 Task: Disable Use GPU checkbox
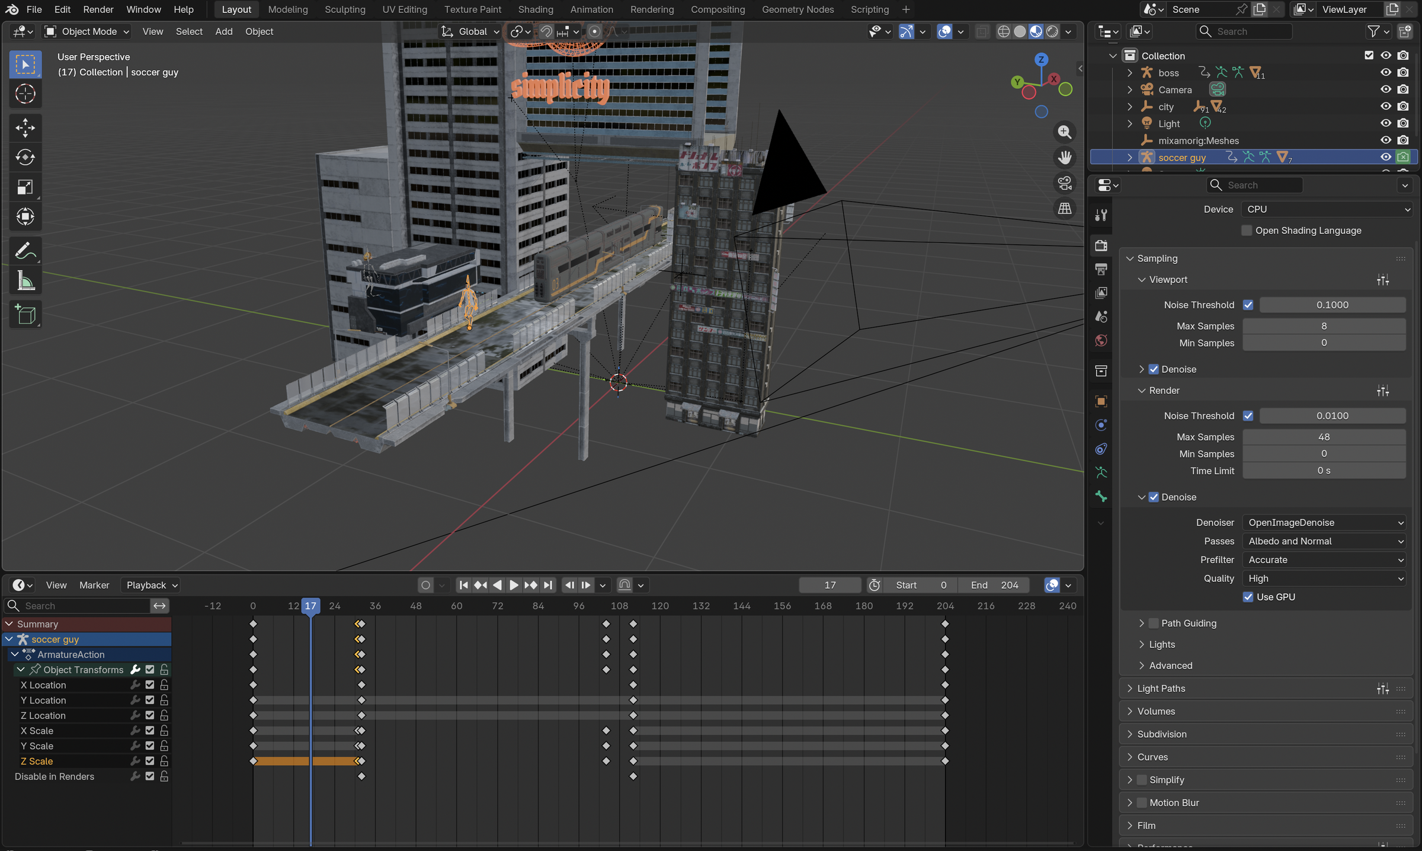point(1248,597)
